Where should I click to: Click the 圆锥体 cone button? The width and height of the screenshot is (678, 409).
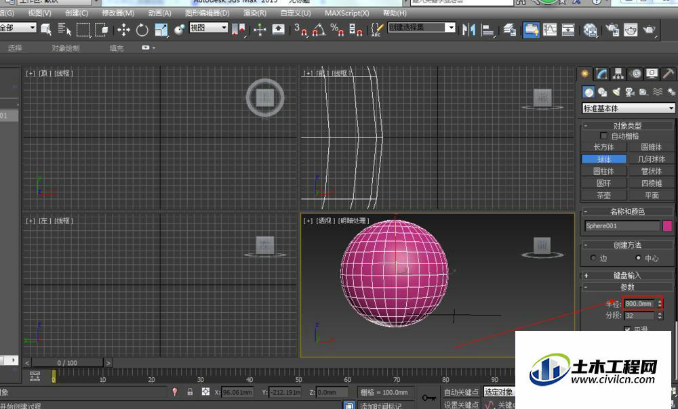click(x=651, y=147)
